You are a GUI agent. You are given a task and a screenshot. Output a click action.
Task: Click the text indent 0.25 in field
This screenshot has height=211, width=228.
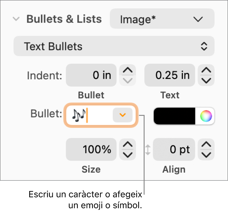170,76
